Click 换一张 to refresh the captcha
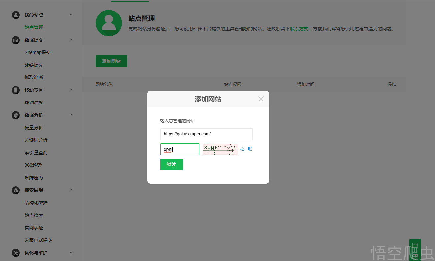This screenshot has height=261, width=435. pyautogui.click(x=246, y=149)
